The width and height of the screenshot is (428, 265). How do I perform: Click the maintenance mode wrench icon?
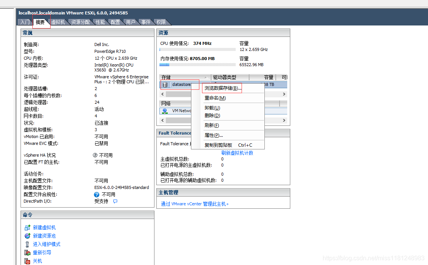point(27,244)
